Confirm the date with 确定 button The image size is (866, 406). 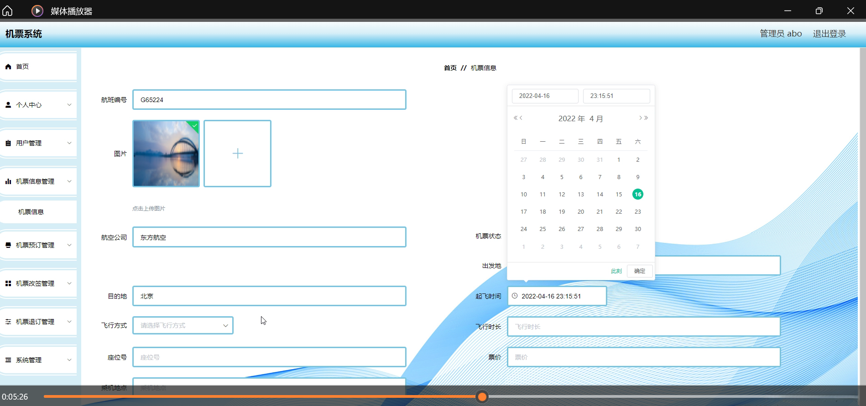point(640,271)
